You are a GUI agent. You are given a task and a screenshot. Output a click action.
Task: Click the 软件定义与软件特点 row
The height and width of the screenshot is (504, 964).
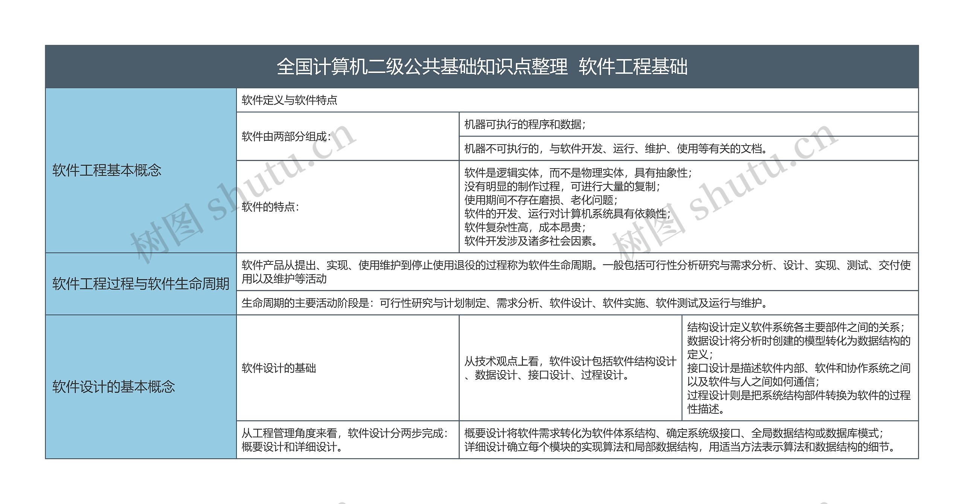[x=577, y=100]
